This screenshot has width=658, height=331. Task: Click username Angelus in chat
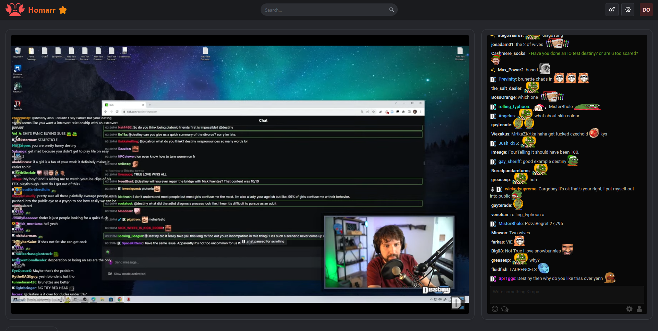[x=506, y=116]
